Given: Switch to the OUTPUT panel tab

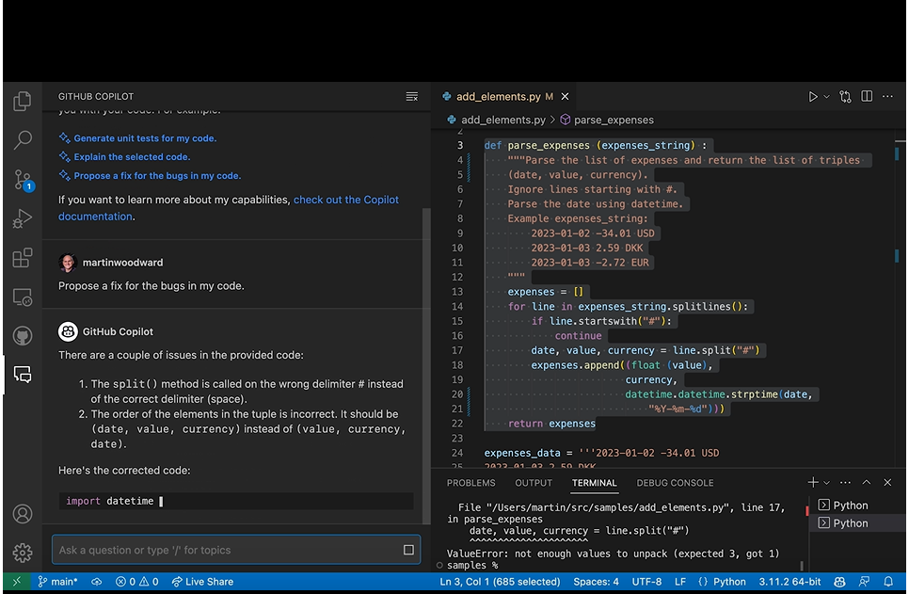Looking at the screenshot, I should (x=534, y=483).
